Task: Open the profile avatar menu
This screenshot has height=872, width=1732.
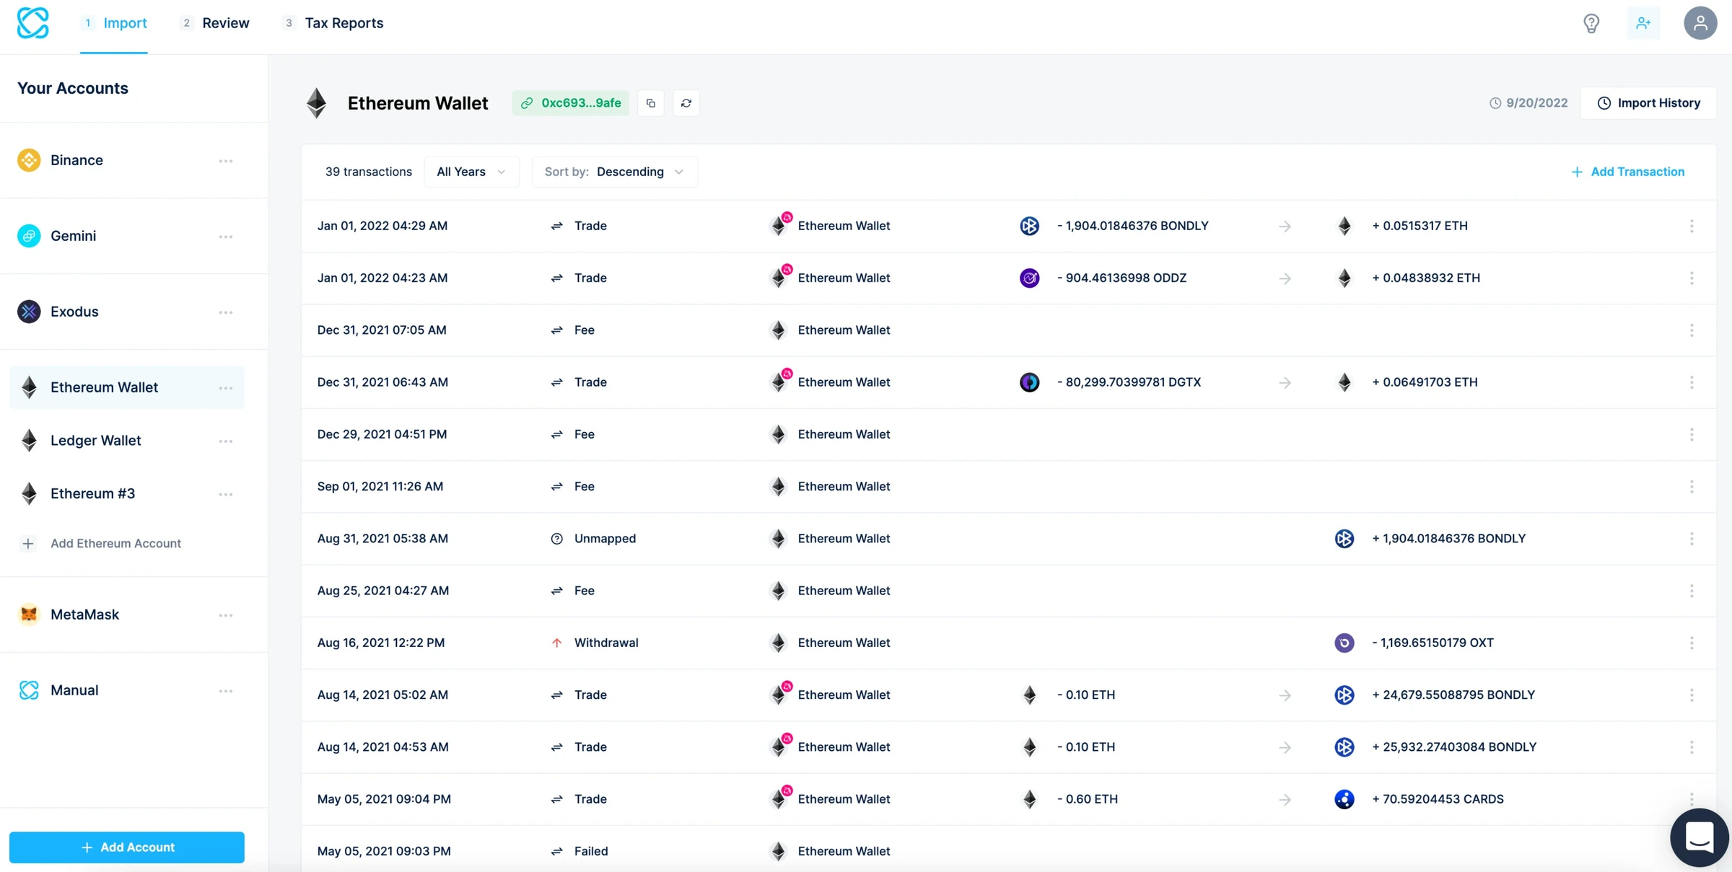Action: pyautogui.click(x=1700, y=22)
